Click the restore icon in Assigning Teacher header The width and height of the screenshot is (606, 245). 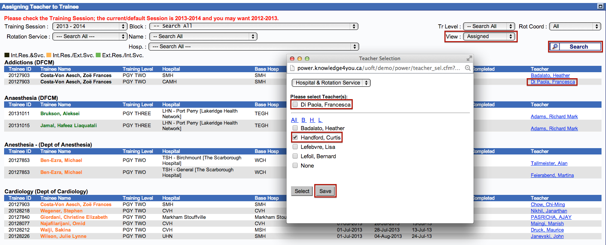coord(600,6)
